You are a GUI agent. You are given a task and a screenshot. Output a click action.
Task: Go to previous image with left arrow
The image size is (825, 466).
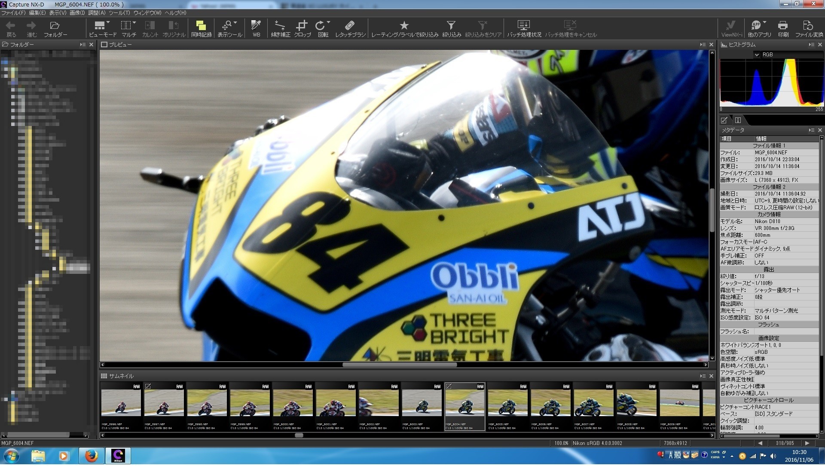(760, 443)
